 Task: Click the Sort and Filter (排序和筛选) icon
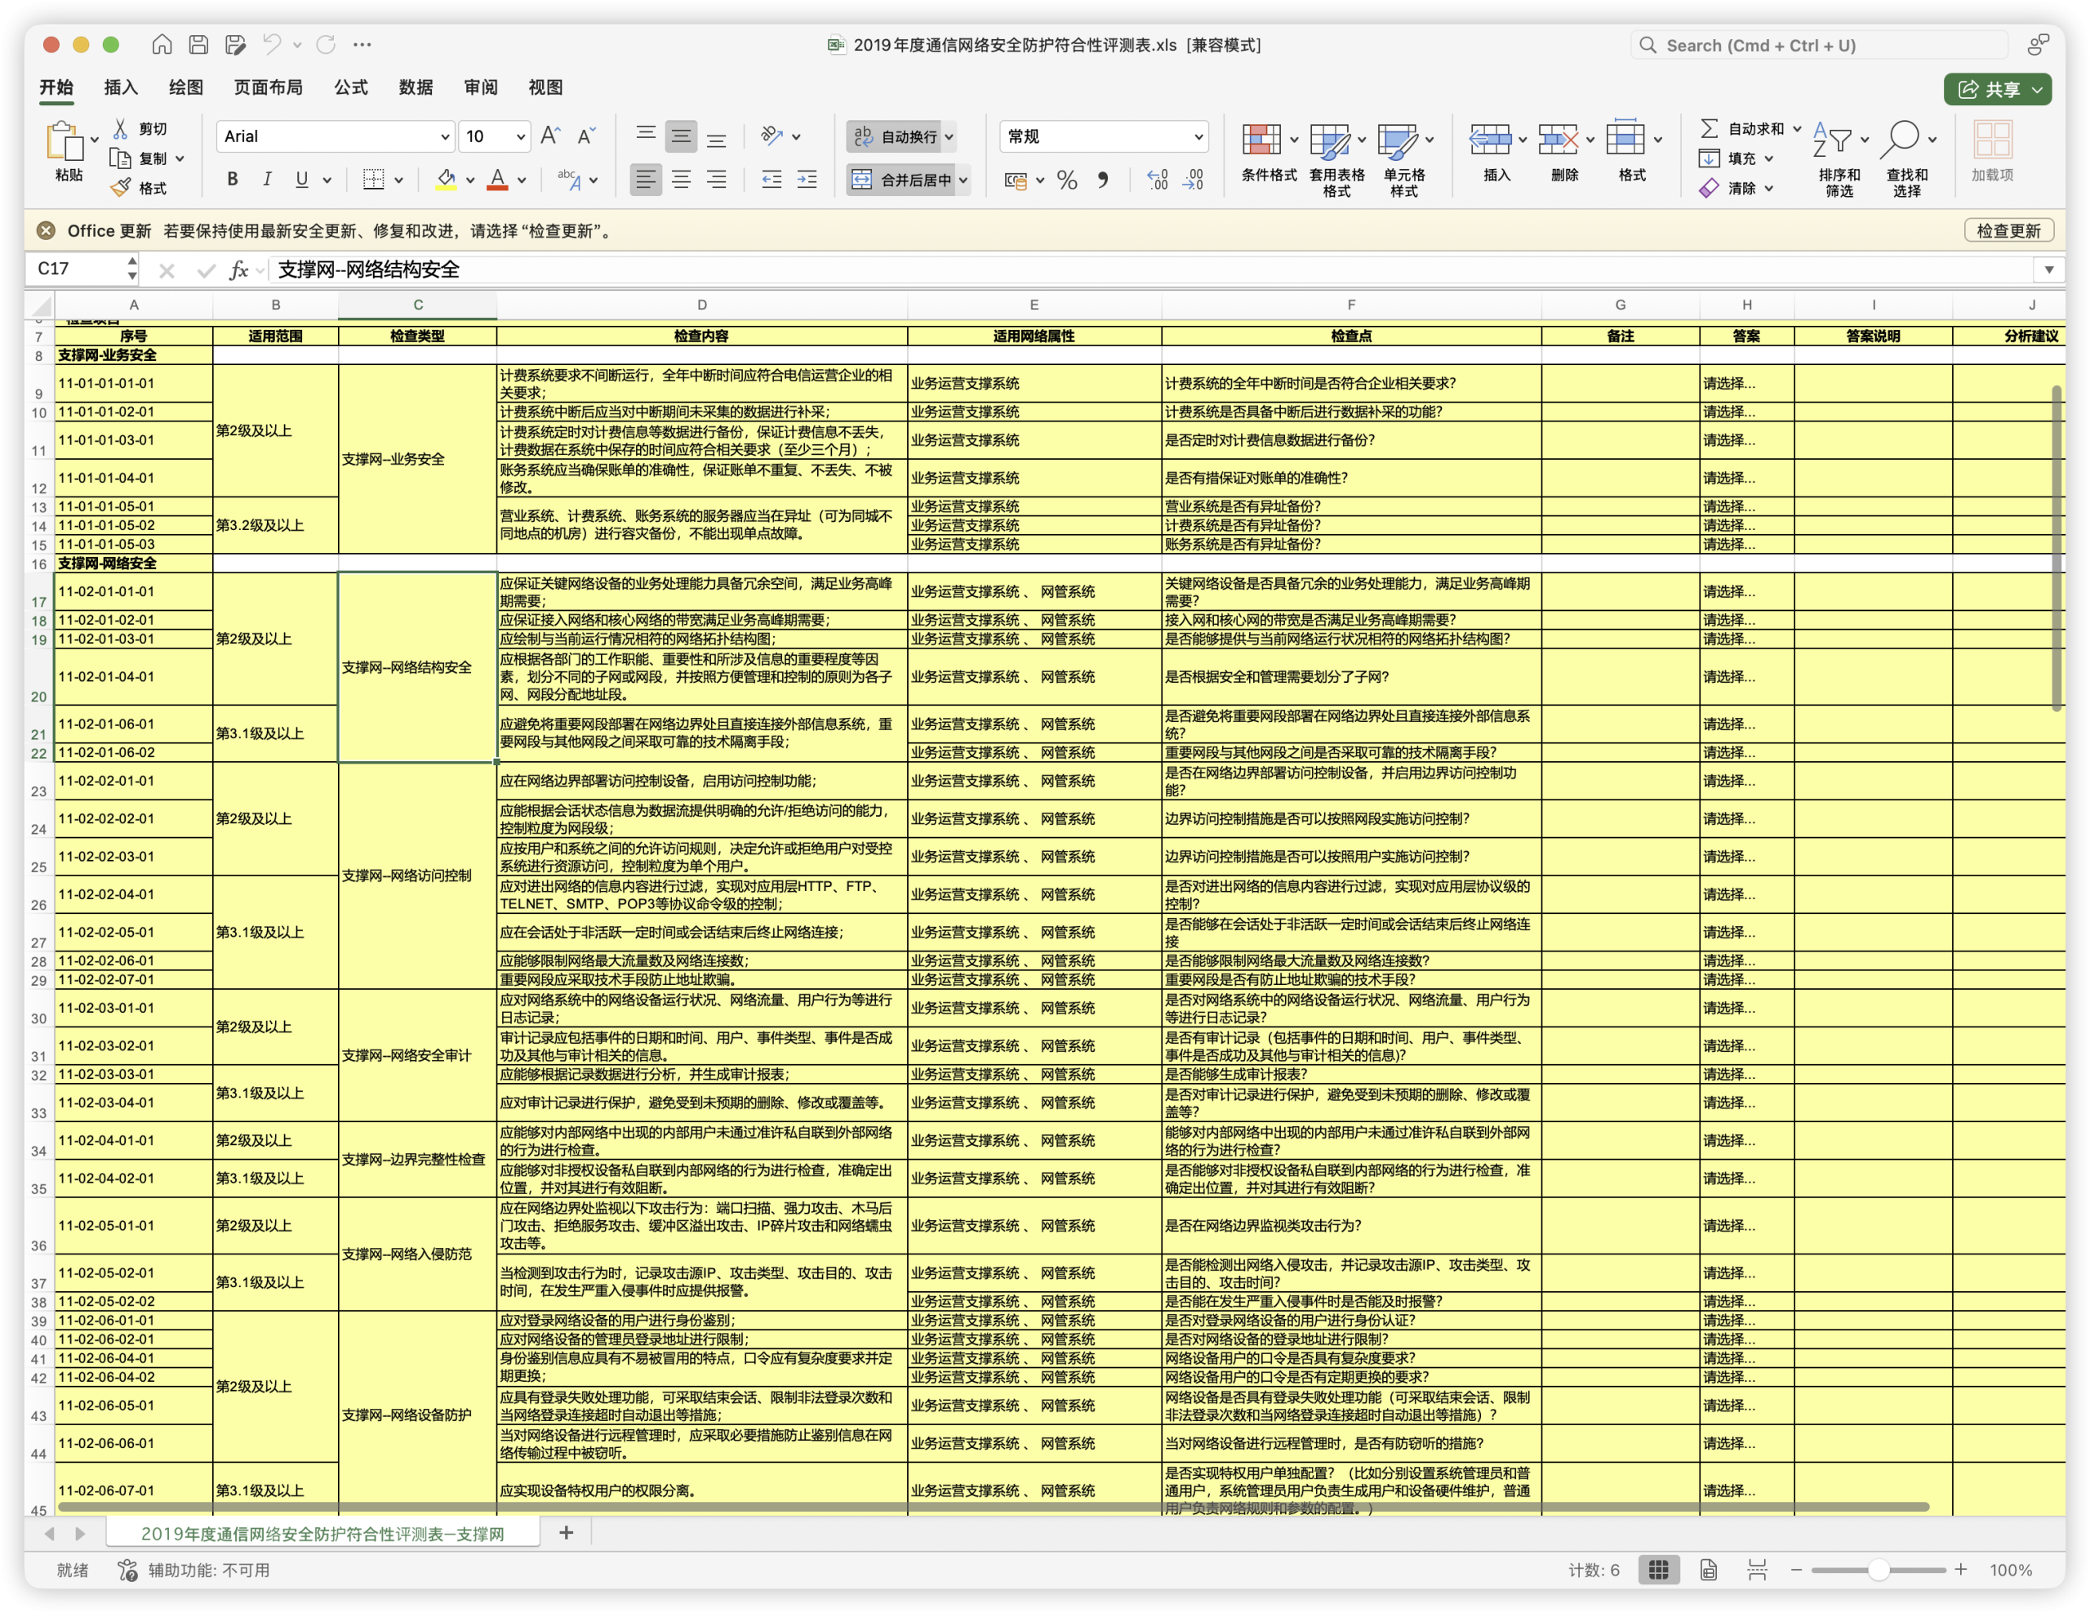(x=1833, y=140)
